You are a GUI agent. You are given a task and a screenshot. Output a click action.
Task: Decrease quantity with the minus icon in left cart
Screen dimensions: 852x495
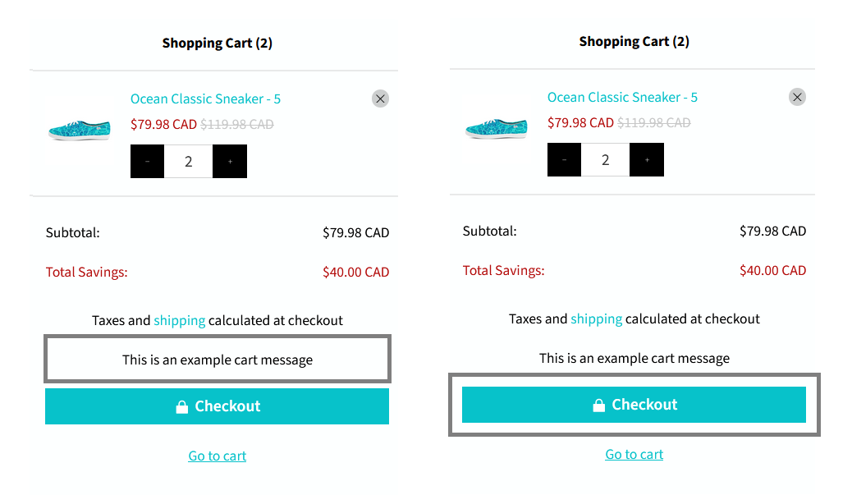pyautogui.click(x=147, y=161)
